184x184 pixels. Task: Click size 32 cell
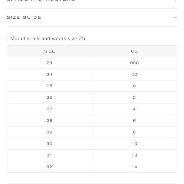49,167
